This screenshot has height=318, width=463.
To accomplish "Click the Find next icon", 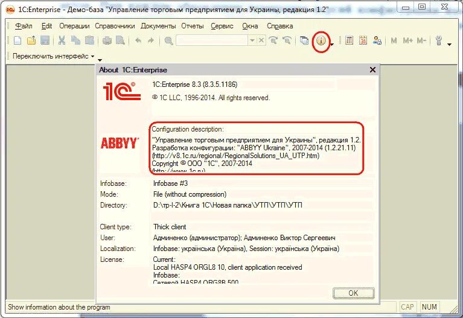I will pos(273,40).
